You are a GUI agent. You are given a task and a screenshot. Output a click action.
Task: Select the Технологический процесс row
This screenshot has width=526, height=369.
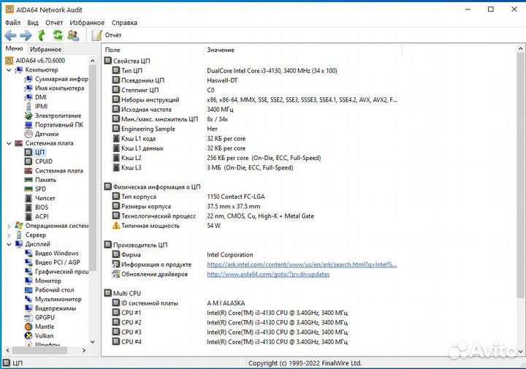(213, 216)
